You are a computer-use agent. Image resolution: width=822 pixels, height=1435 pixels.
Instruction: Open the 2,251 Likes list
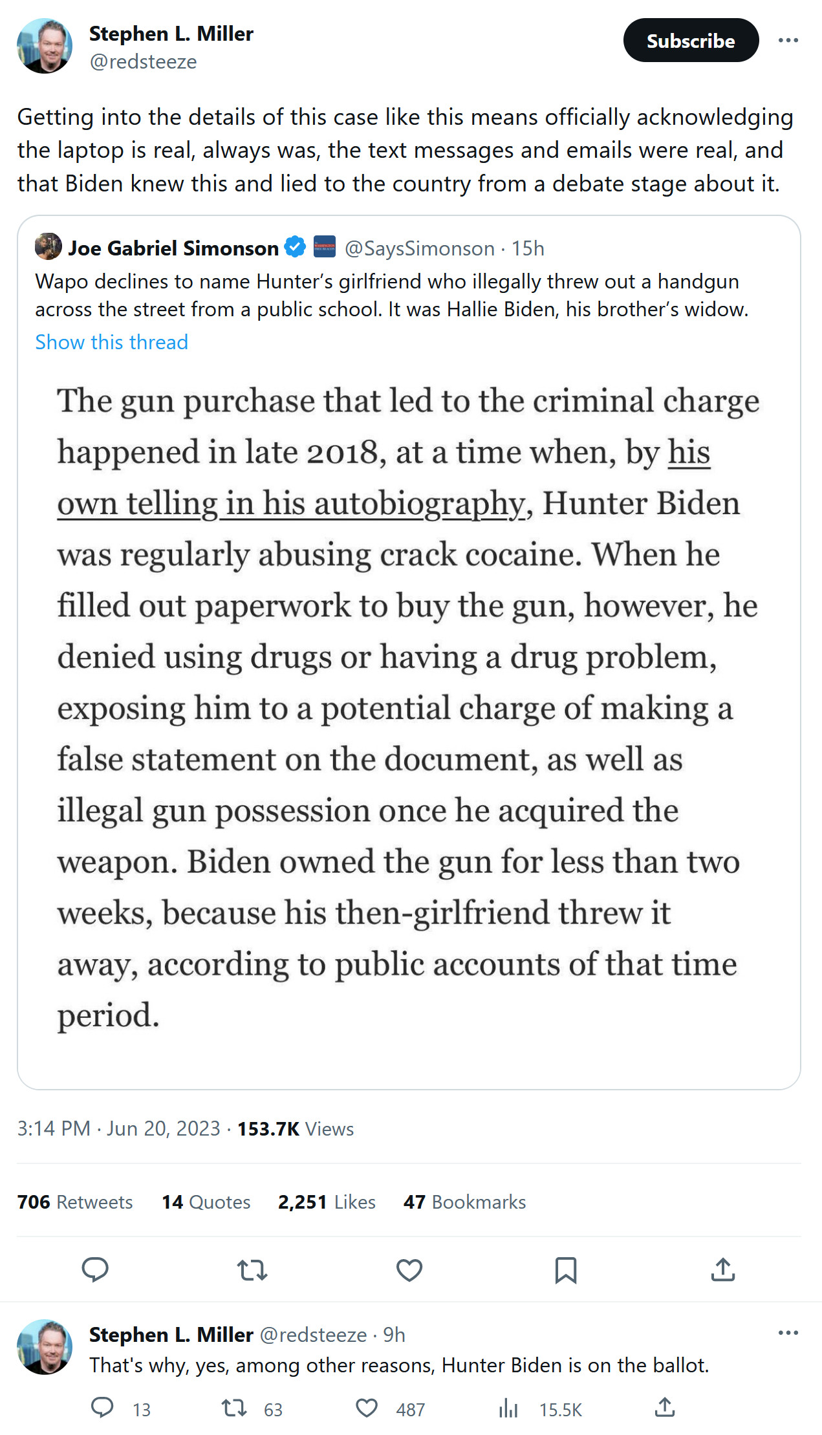pos(327,1202)
